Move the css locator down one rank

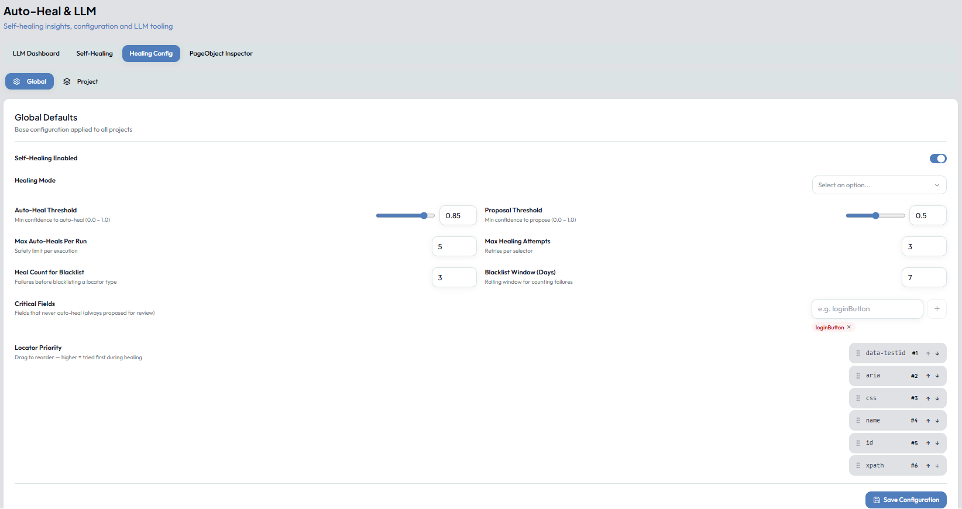pyautogui.click(x=937, y=398)
